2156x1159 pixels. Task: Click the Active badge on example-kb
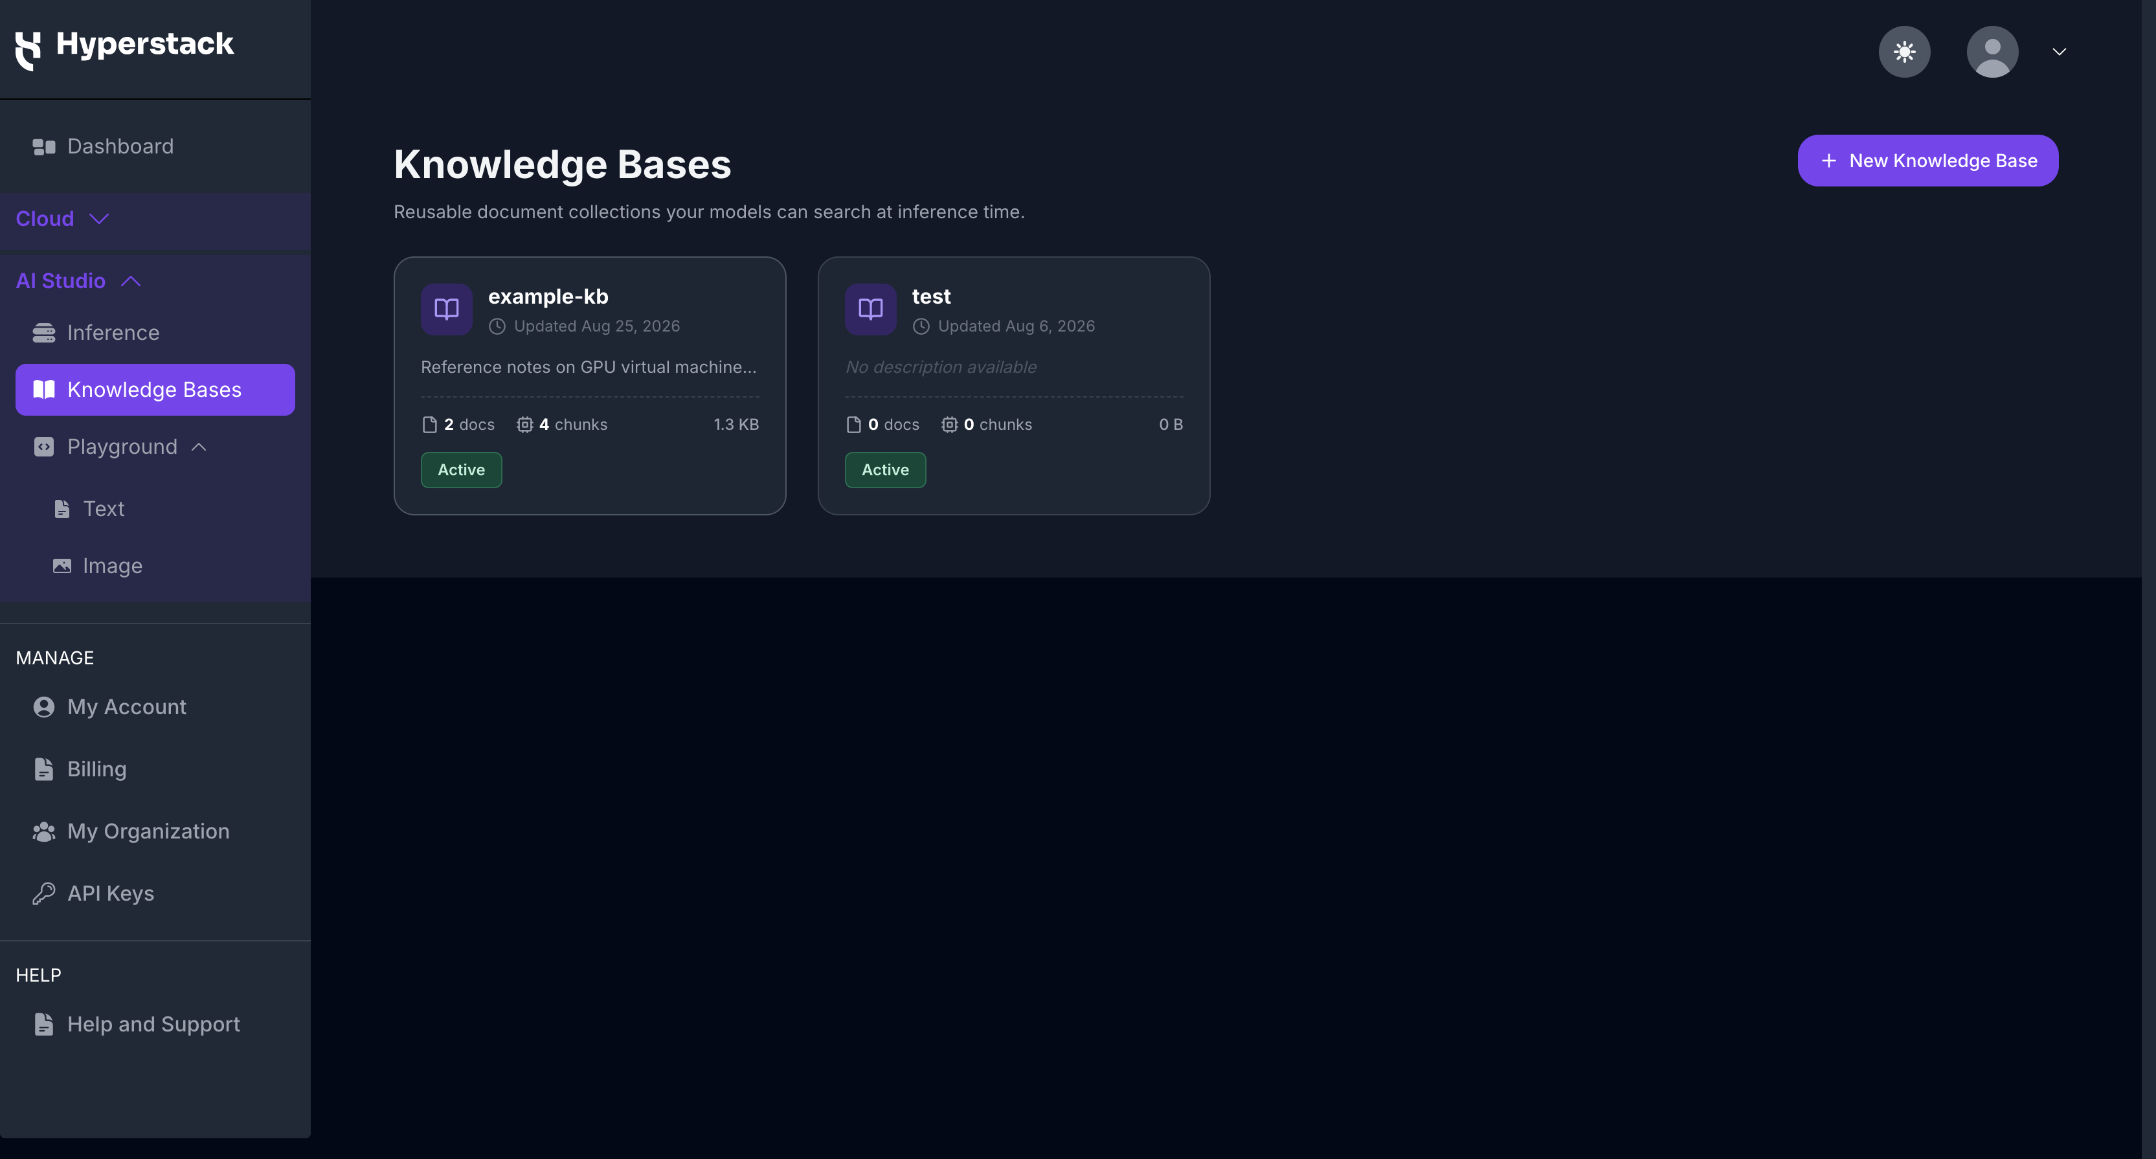click(461, 470)
